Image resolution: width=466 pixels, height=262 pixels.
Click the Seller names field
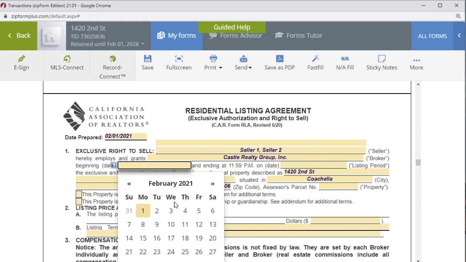(261, 150)
